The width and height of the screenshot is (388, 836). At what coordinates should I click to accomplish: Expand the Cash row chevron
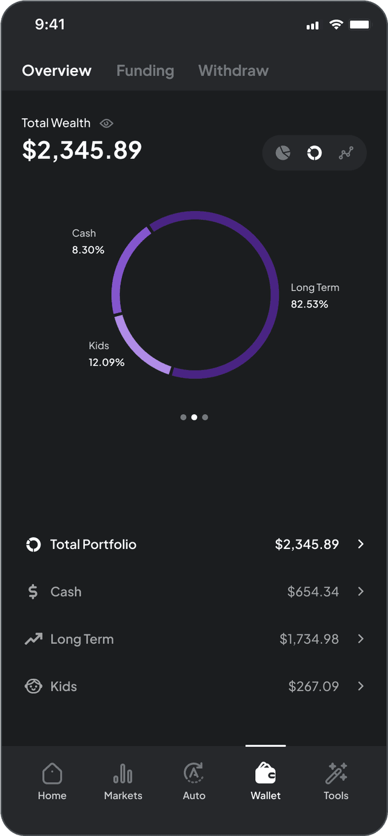[361, 592]
